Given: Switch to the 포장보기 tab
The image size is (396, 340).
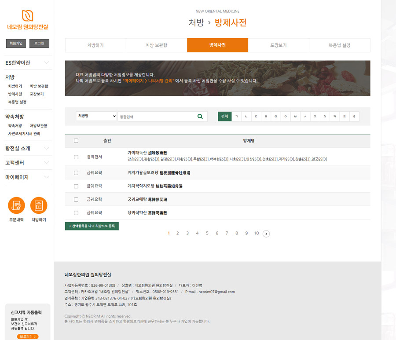Looking at the screenshot, I should pyautogui.click(x=279, y=45).
